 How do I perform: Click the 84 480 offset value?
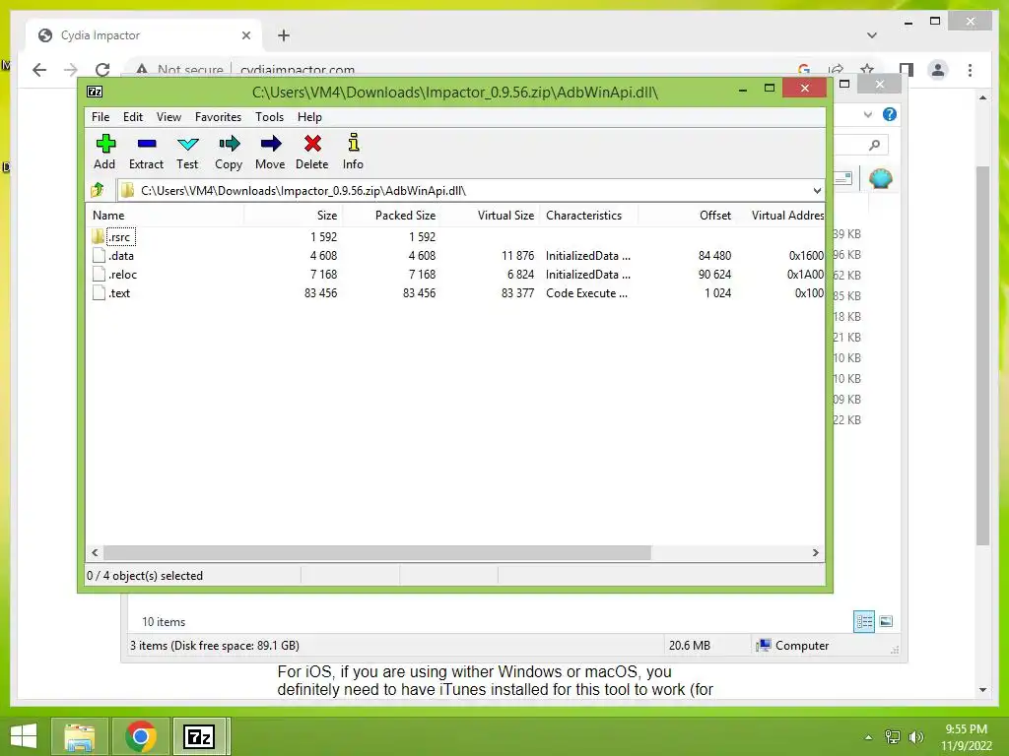coord(715,256)
